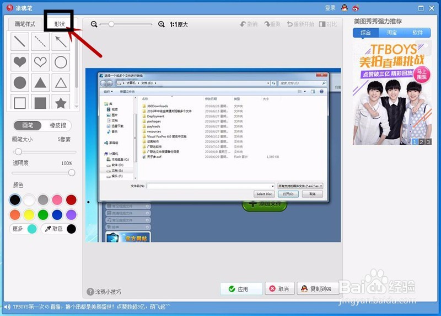Click the Weibo icon in title bar
This screenshot has height=316, width=441.
[x=356, y=8]
